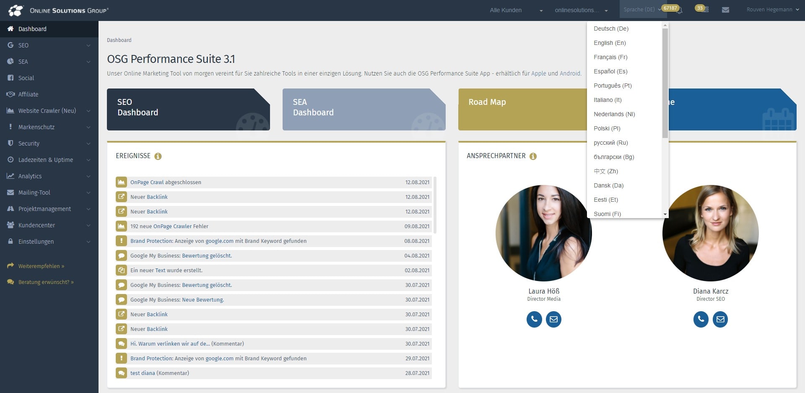Click the shield icon beside Security
Image resolution: width=805 pixels, height=393 pixels.
[x=10, y=143]
